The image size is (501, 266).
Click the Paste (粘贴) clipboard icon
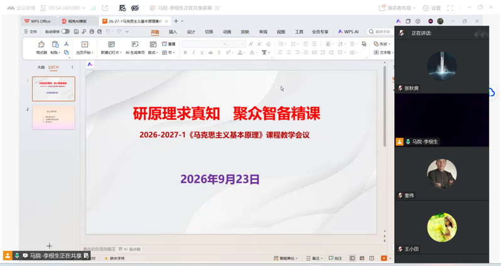(x=55, y=45)
